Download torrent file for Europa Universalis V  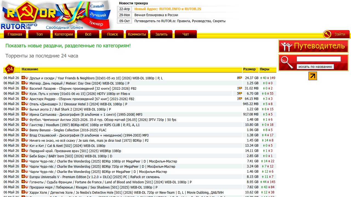[x=23, y=176]
